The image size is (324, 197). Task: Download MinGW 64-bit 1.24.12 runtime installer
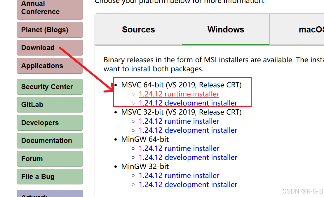click(x=179, y=148)
